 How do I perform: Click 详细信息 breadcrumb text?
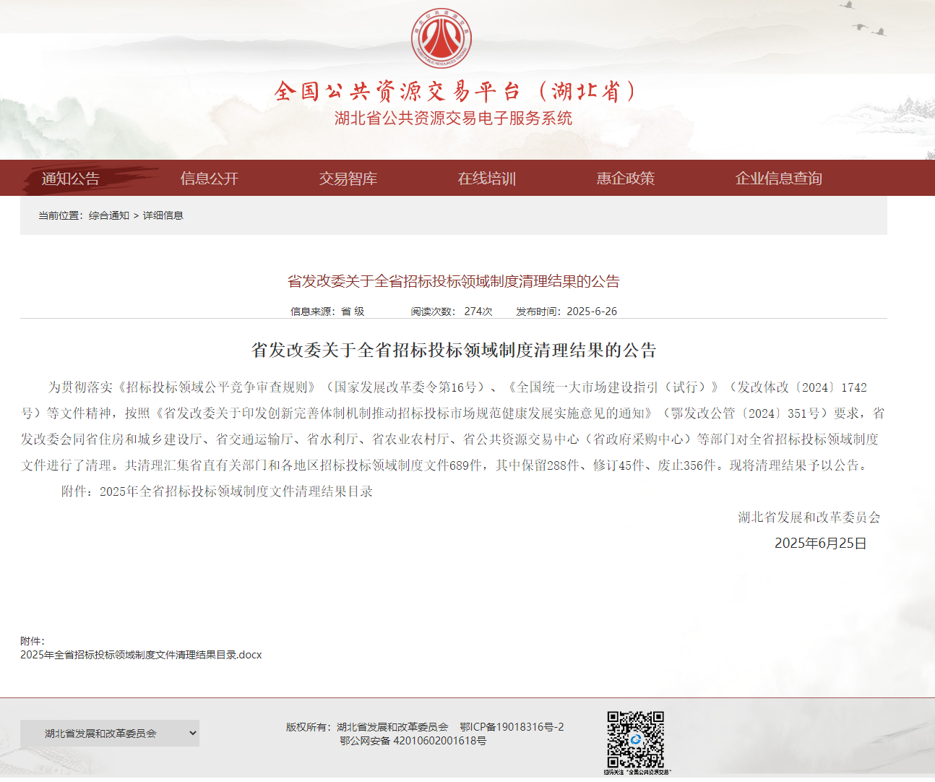pyautogui.click(x=163, y=215)
